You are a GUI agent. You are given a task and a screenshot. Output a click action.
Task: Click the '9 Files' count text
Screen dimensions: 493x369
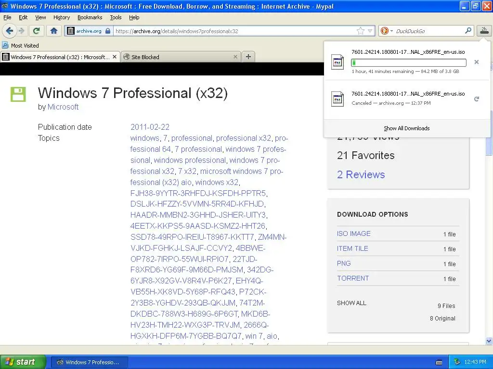point(446,306)
